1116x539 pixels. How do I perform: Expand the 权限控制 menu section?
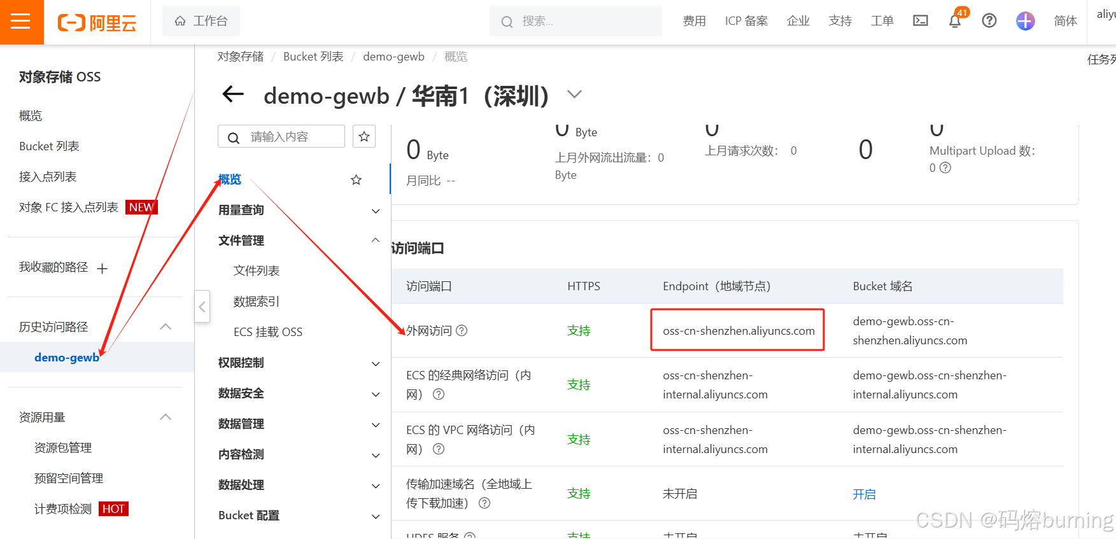(x=376, y=363)
